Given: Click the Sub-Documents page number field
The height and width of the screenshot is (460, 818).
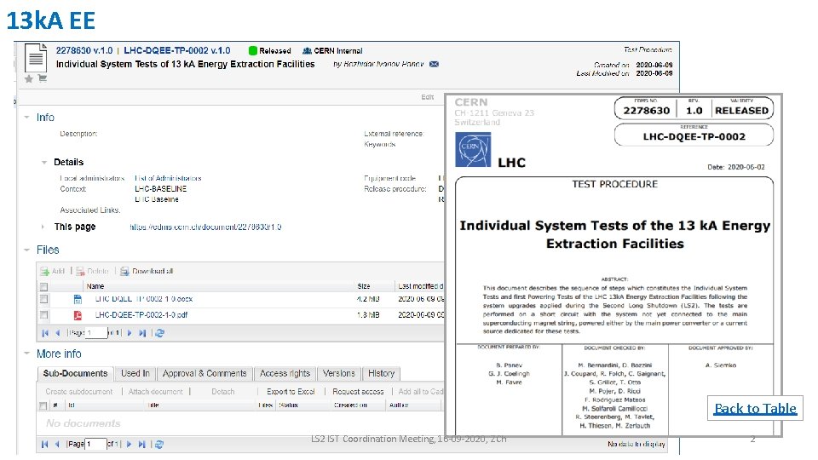Looking at the screenshot, I should tap(96, 445).
